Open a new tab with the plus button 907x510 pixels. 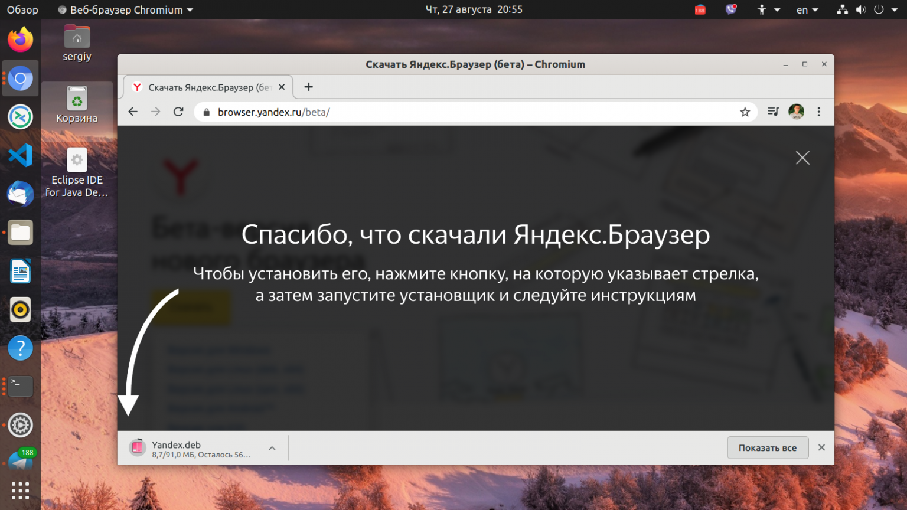tap(308, 87)
